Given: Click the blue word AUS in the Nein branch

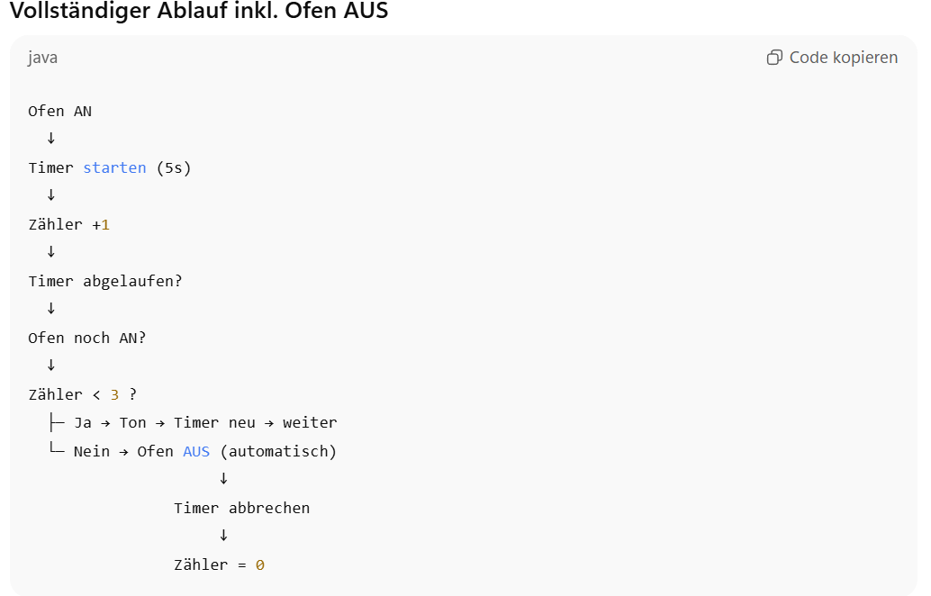Looking at the screenshot, I should [x=196, y=452].
